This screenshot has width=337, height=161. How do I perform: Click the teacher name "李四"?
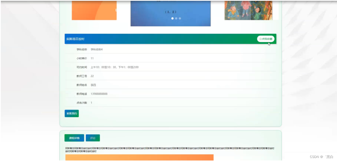coord(93,85)
